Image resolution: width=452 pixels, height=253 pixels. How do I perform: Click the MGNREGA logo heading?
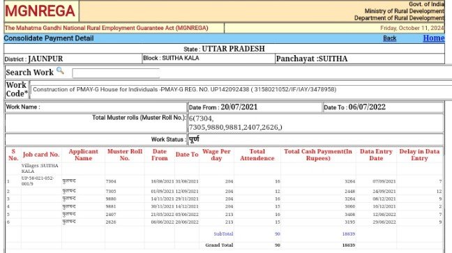pyautogui.click(x=40, y=11)
